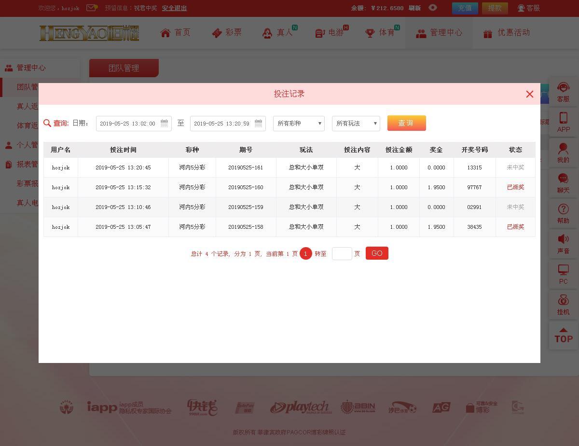Select the 团队管理 tab
Viewport: 579px width, 446px height.
[124, 68]
